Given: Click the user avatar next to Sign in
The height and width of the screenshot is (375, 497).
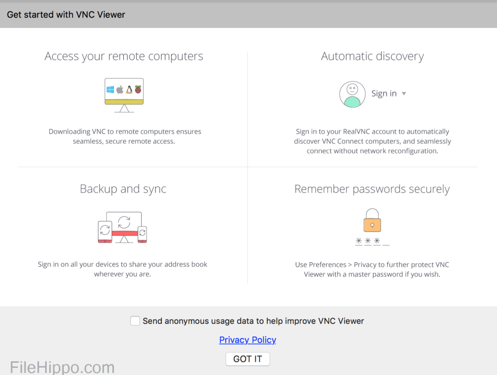Looking at the screenshot, I should tap(352, 93).
